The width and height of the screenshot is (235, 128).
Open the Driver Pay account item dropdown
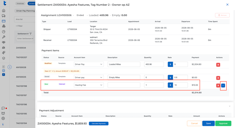point(89,64)
